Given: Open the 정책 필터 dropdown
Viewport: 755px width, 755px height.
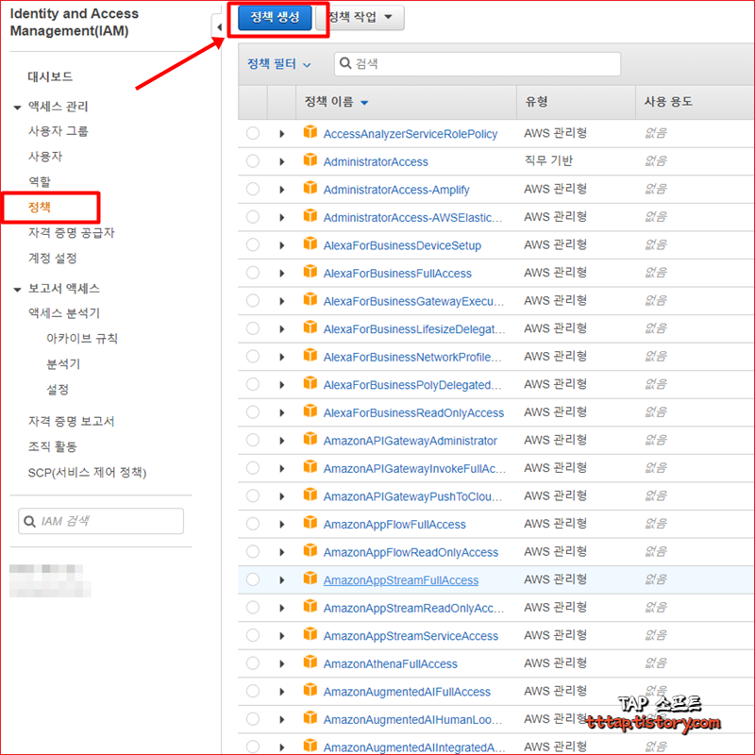Looking at the screenshot, I should tap(278, 64).
